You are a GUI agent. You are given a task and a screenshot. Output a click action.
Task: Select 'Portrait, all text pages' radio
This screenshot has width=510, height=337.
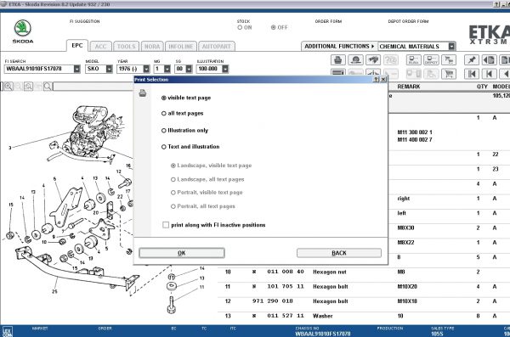click(173, 206)
